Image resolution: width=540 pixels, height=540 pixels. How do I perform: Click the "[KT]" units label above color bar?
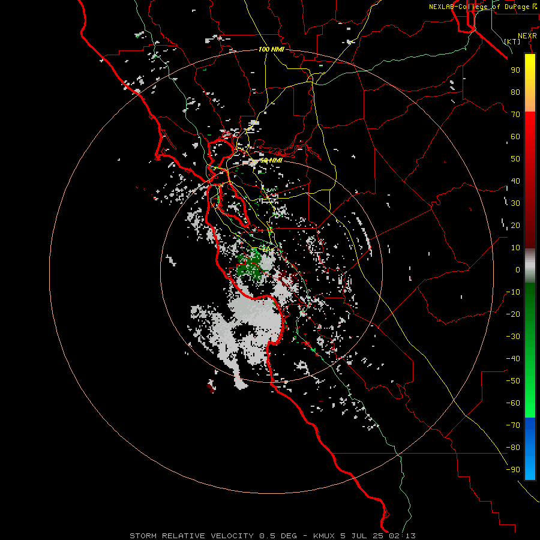tap(512, 41)
